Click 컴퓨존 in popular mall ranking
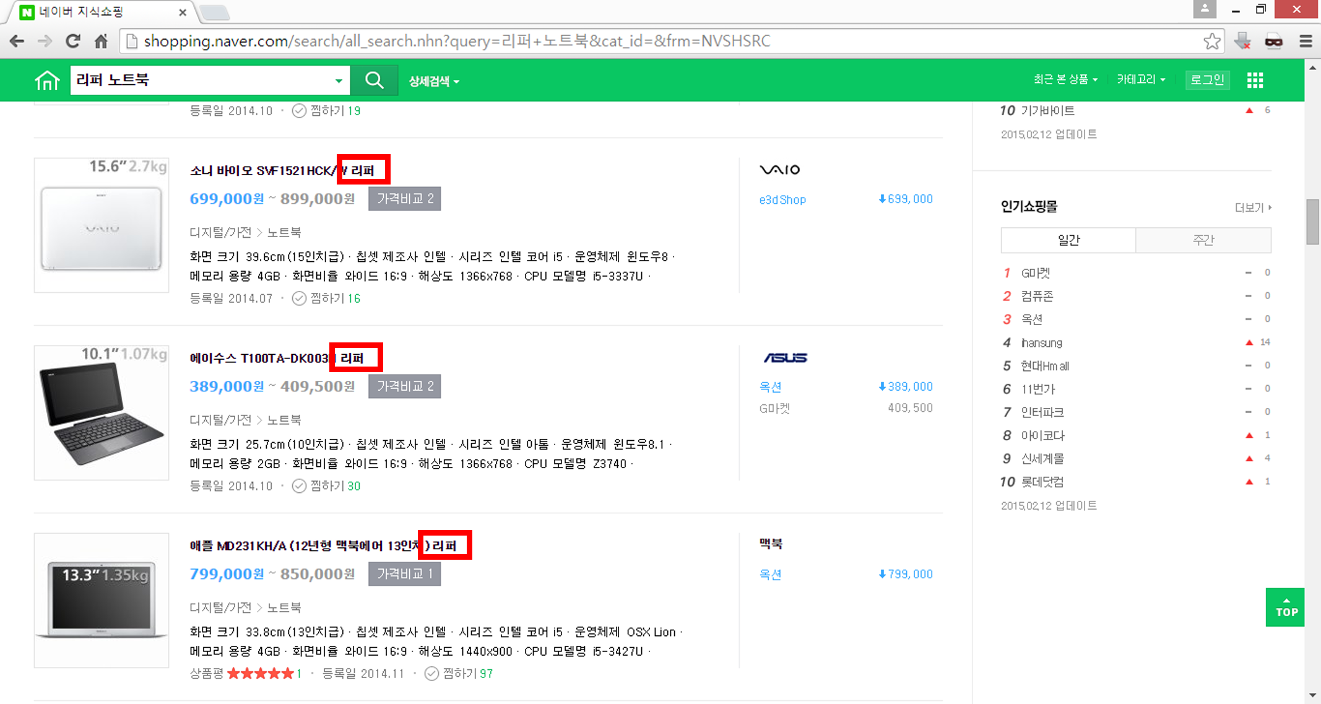 [x=1037, y=297]
